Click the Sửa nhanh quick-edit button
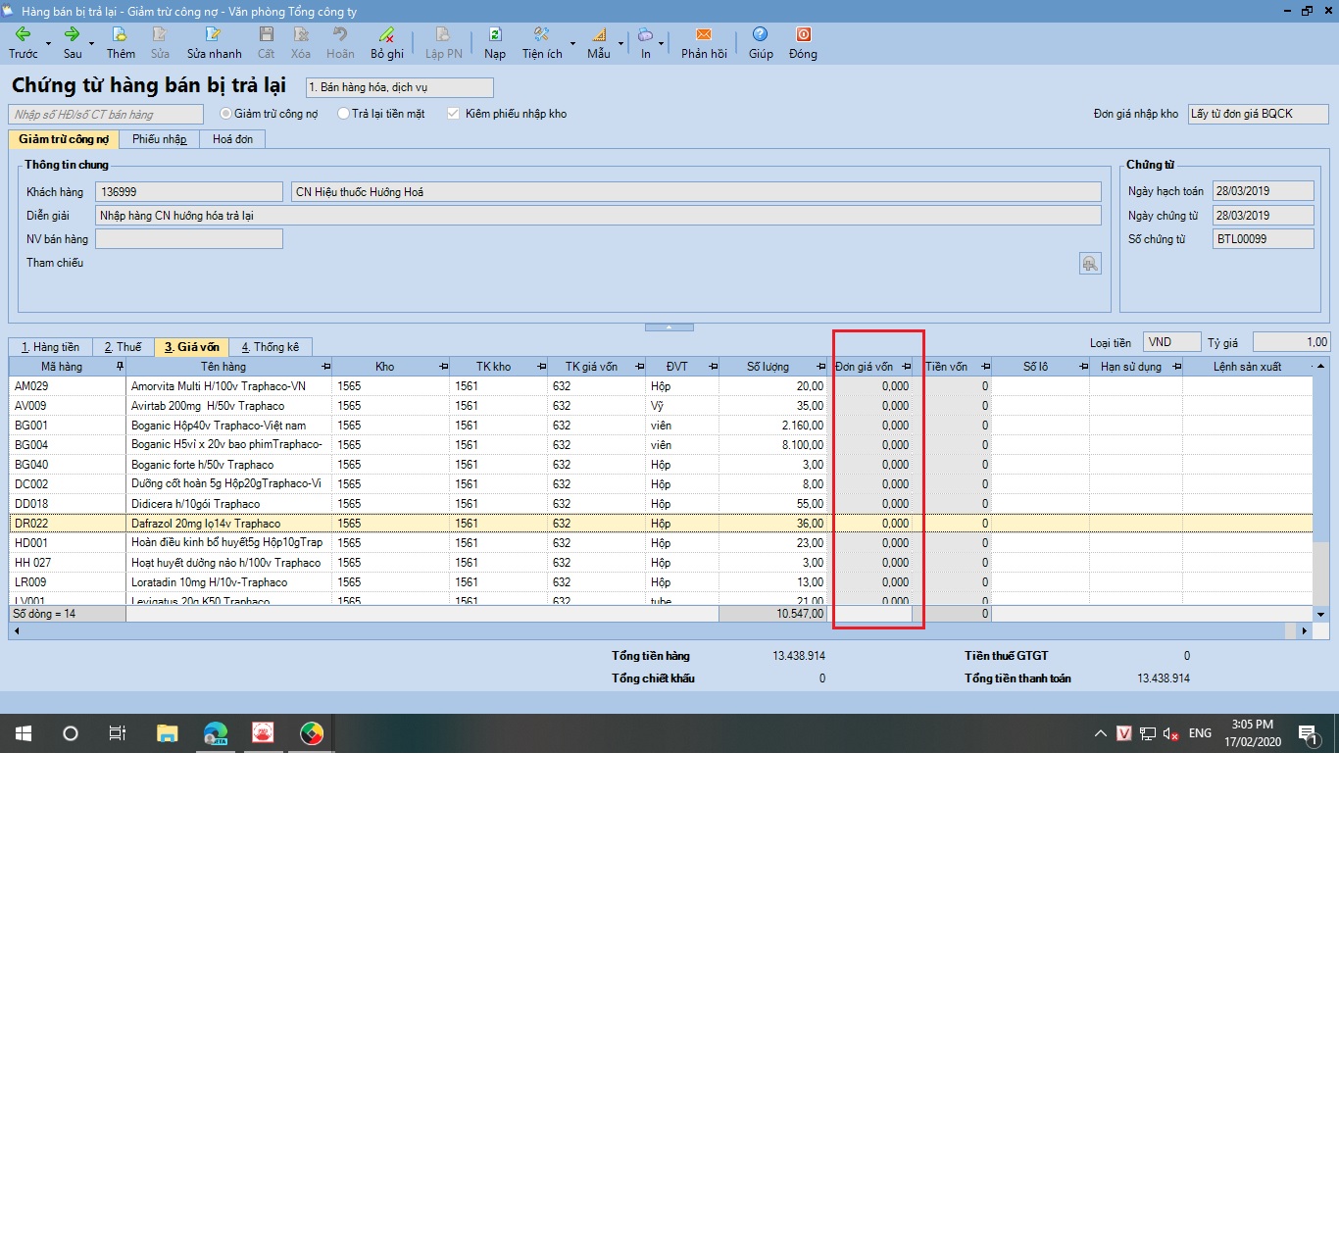The image size is (1339, 1255). pyautogui.click(x=214, y=43)
